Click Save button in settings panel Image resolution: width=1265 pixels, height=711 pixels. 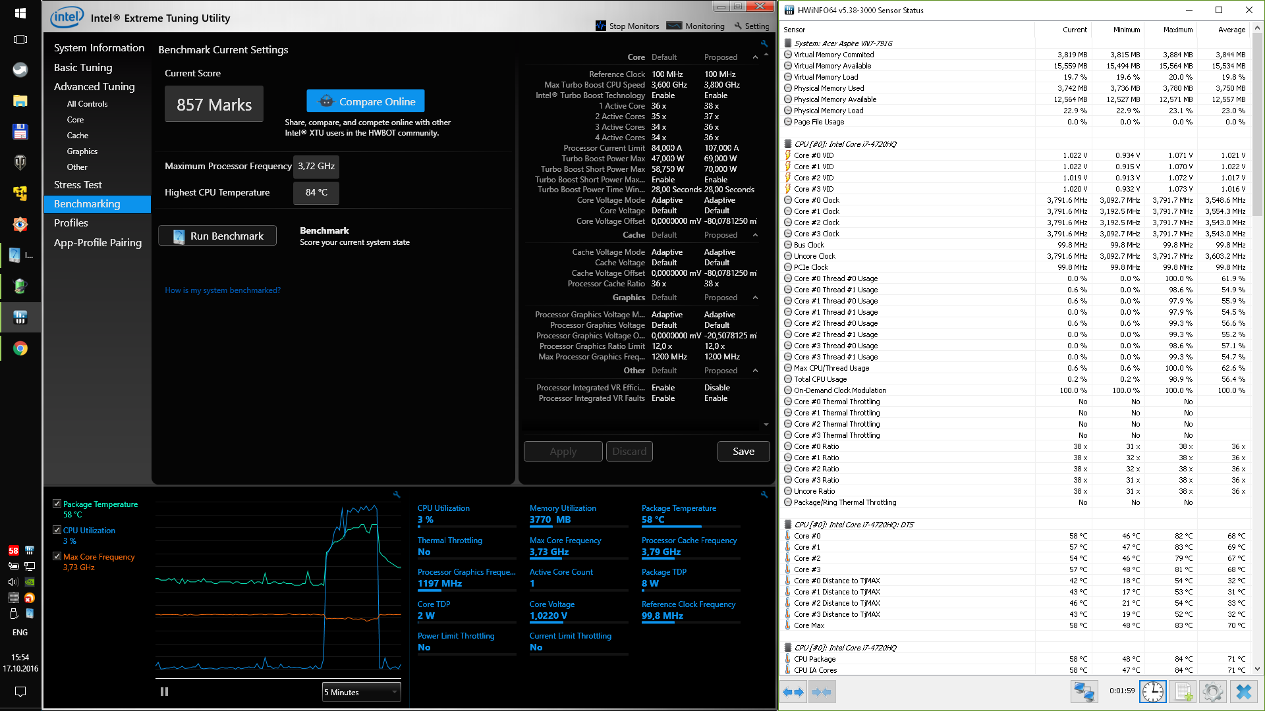click(743, 451)
